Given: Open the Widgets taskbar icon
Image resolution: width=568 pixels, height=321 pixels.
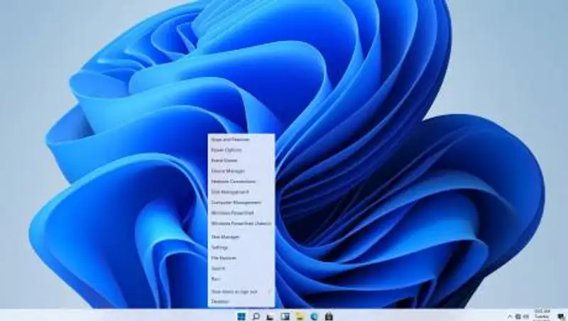Looking at the screenshot, I should tap(285, 317).
